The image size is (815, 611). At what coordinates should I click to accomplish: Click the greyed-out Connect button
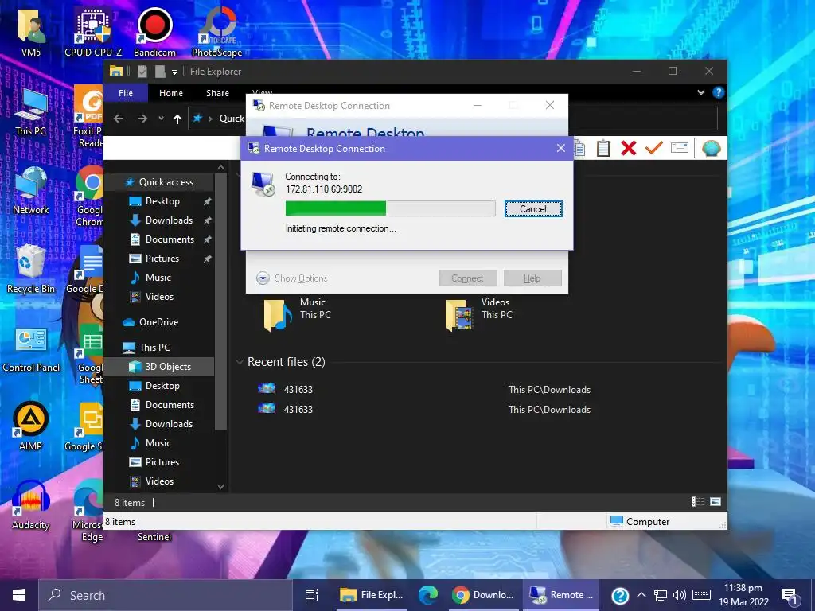(468, 278)
